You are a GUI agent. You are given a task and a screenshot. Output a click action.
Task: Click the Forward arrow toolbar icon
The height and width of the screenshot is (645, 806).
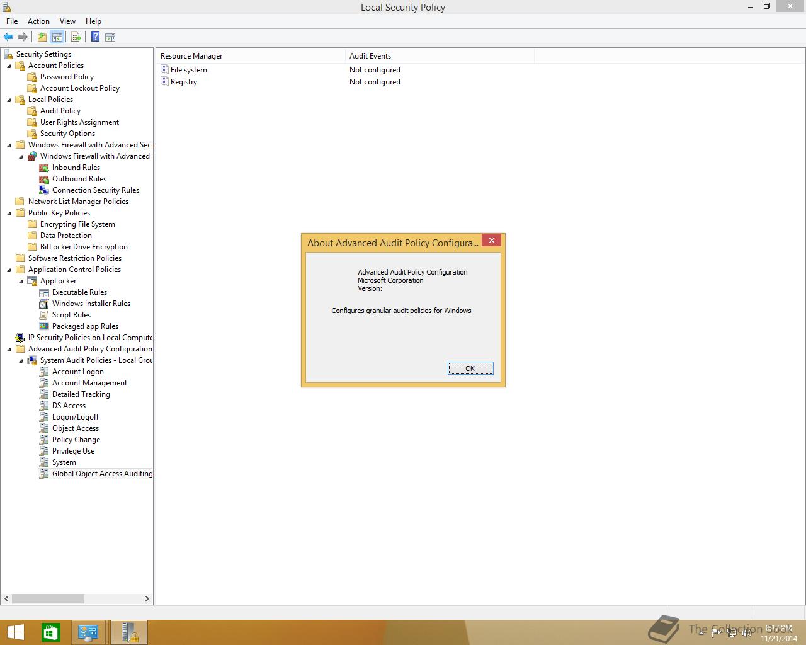click(x=23, y=37)
